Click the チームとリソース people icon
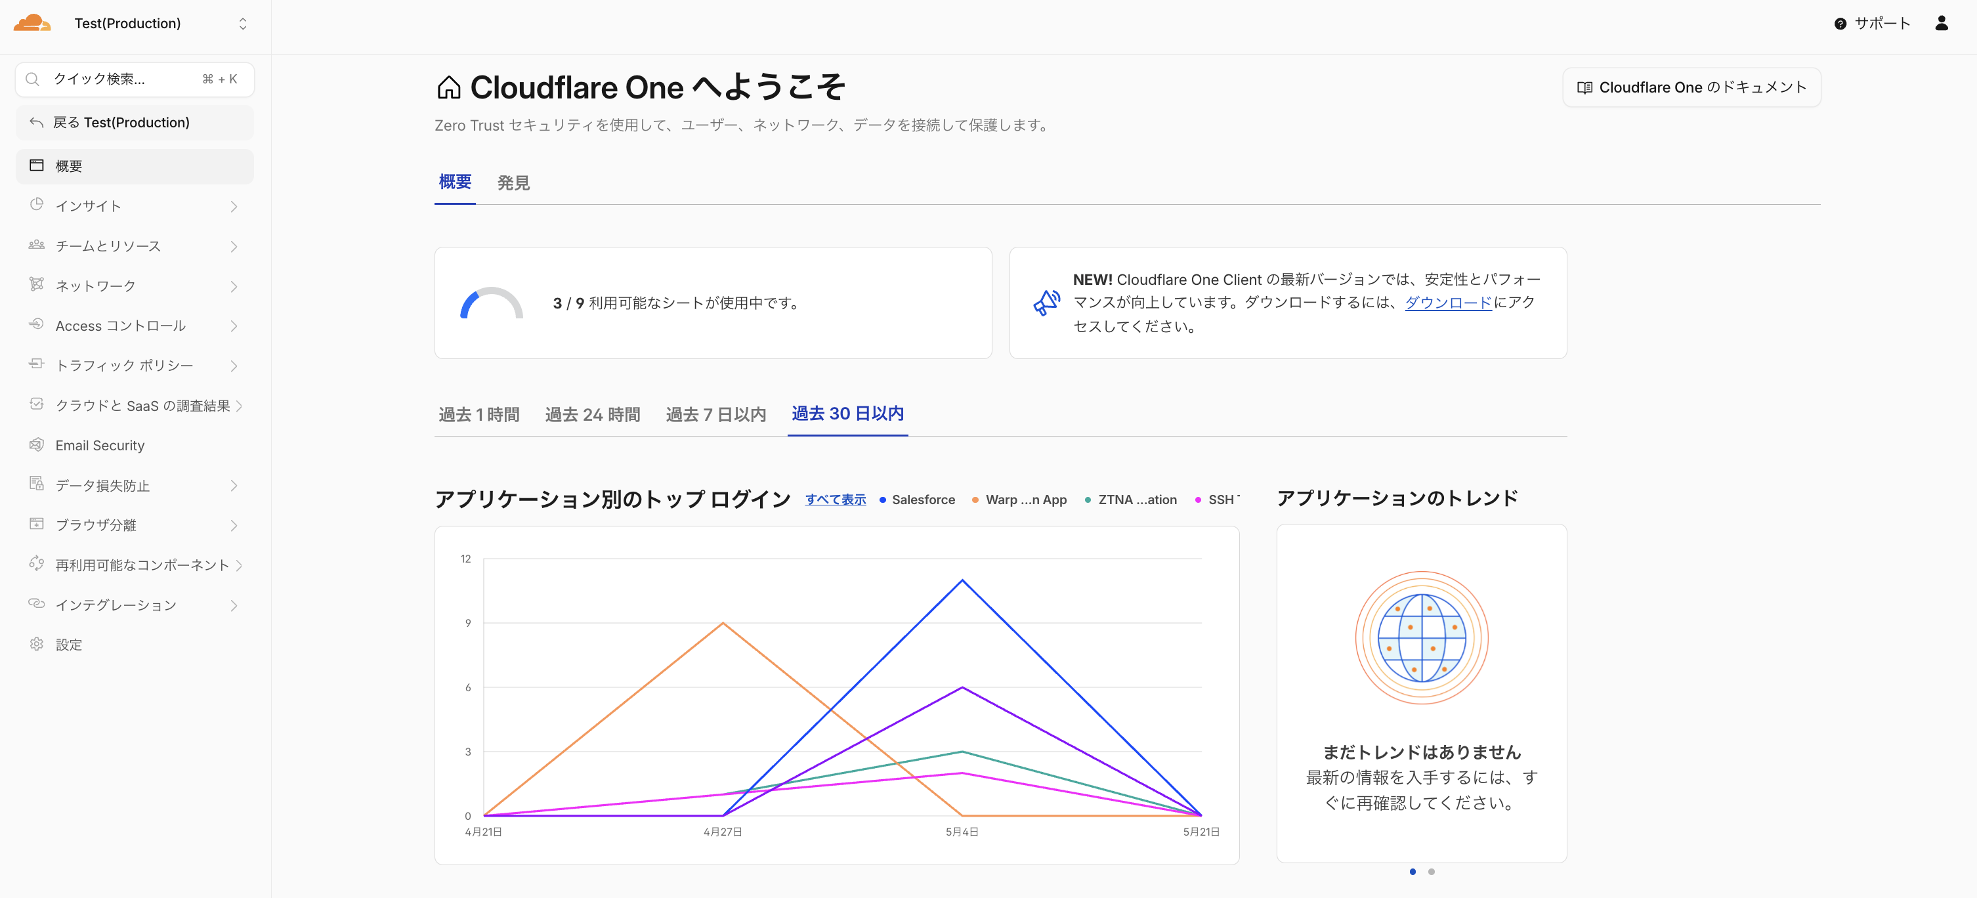1977x898 pixels. 36,245
